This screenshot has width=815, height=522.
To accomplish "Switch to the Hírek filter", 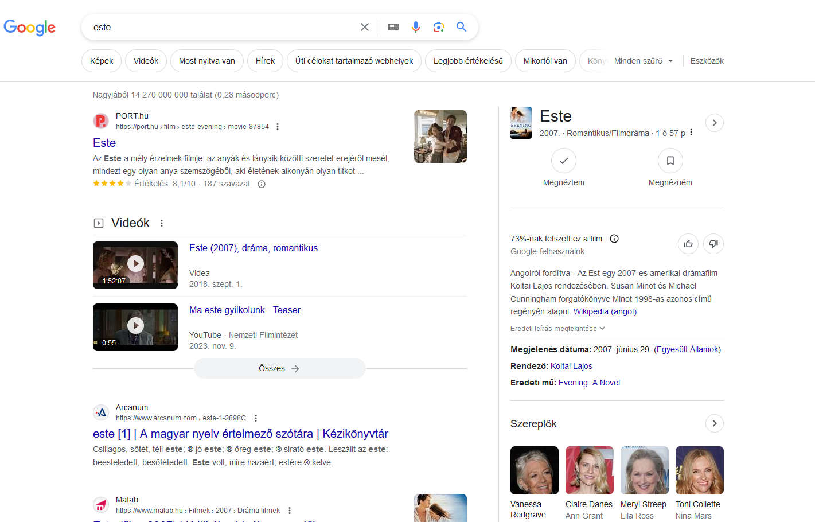I will pos(265,61).
